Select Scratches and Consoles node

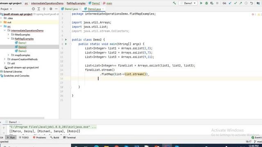(x=16, y=76)
